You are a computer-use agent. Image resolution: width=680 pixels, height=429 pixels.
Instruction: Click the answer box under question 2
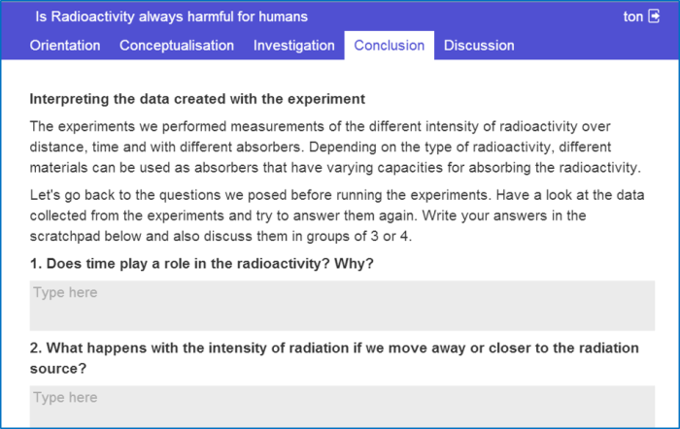click(x=341, y=407)
